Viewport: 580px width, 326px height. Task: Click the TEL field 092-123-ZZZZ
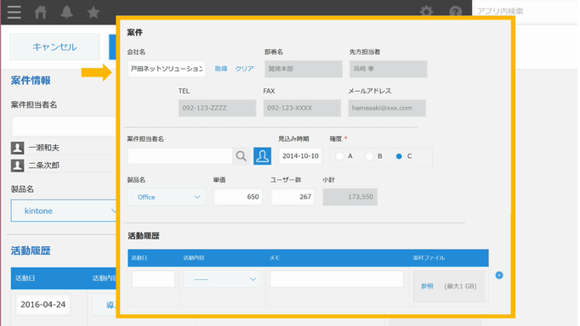[x=217, y=108]
